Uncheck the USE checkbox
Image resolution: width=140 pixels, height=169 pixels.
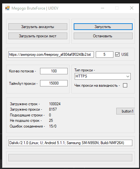[117, 55]
